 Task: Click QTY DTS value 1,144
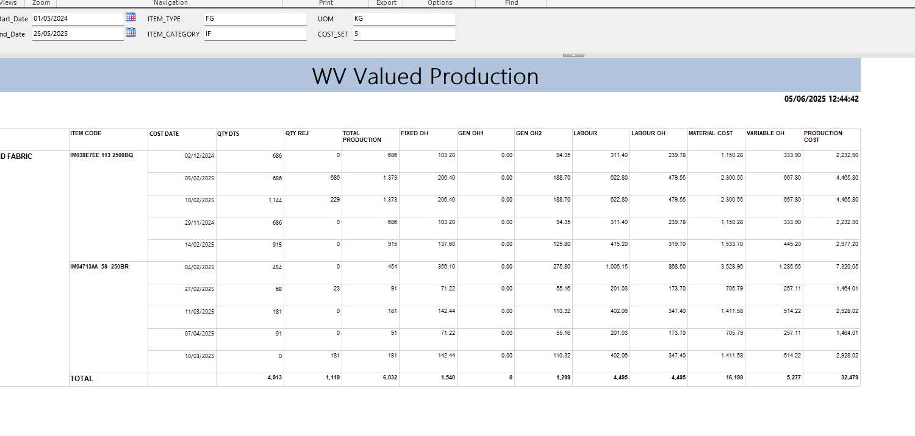(x=275, y=200)
